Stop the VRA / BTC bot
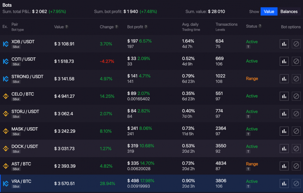This screenshot has width=303, height=193. [296, 184]
